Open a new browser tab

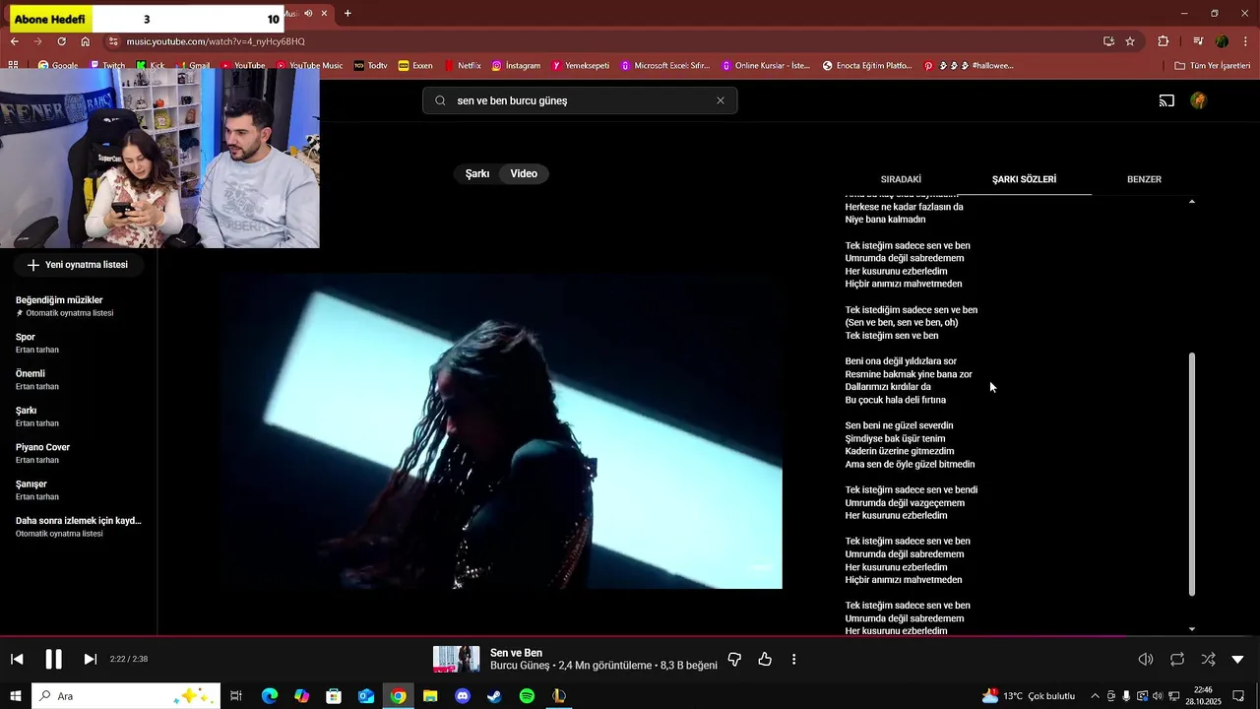point(347,14)
